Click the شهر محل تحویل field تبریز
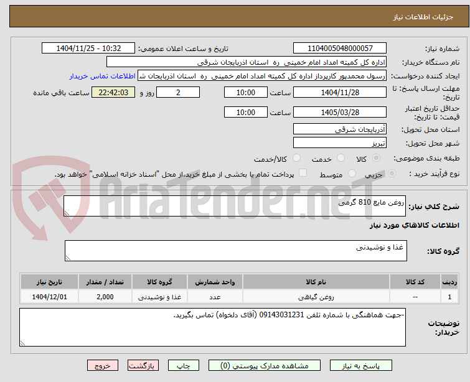Viewport: 470px width, 382px height. pos(340,143)
